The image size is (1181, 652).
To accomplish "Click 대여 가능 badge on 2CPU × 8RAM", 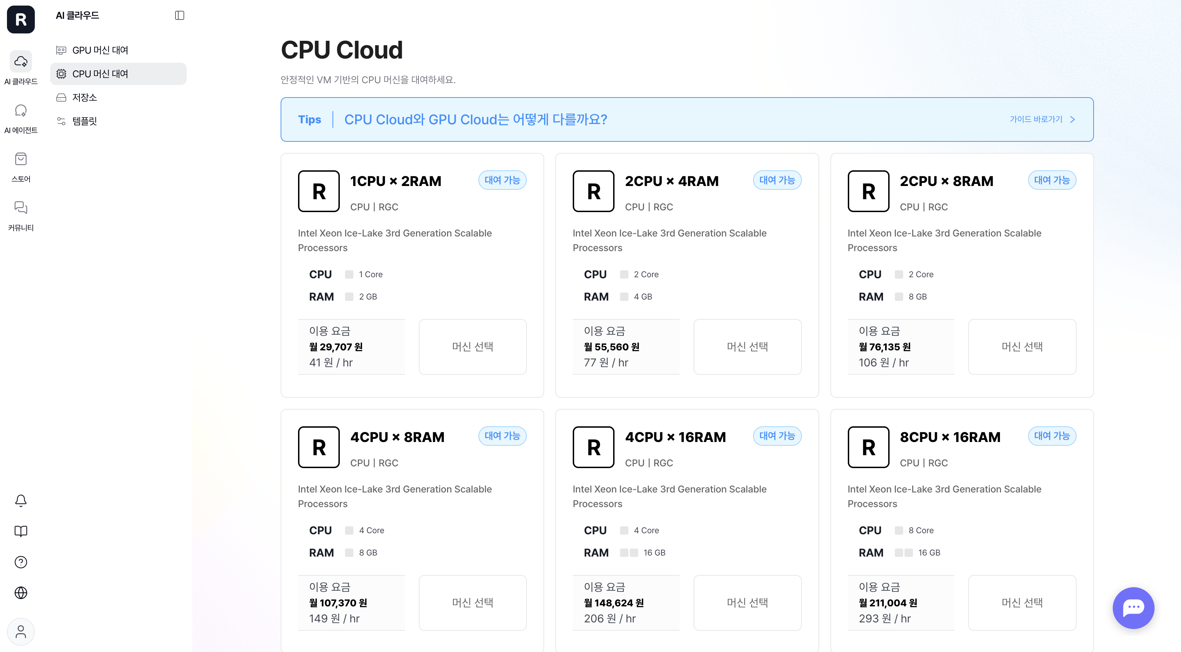I will point(1052,180).
